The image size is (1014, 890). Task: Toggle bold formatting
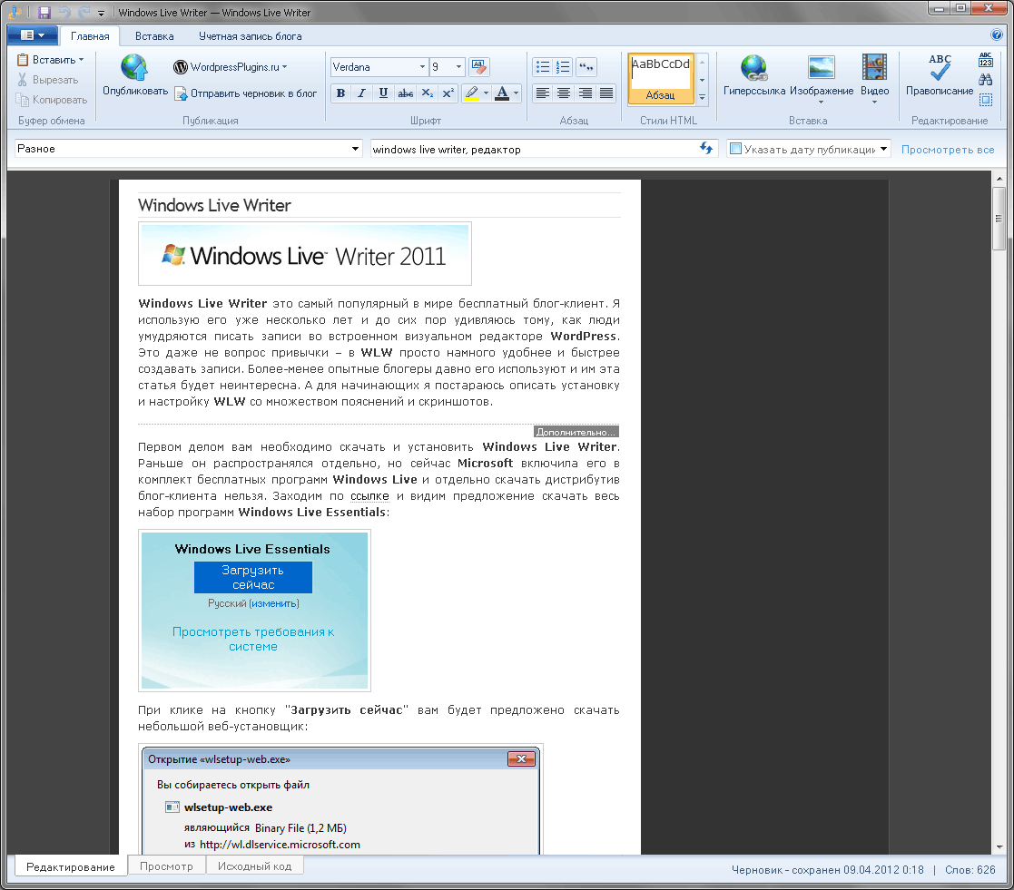click(x=340, y=93)
